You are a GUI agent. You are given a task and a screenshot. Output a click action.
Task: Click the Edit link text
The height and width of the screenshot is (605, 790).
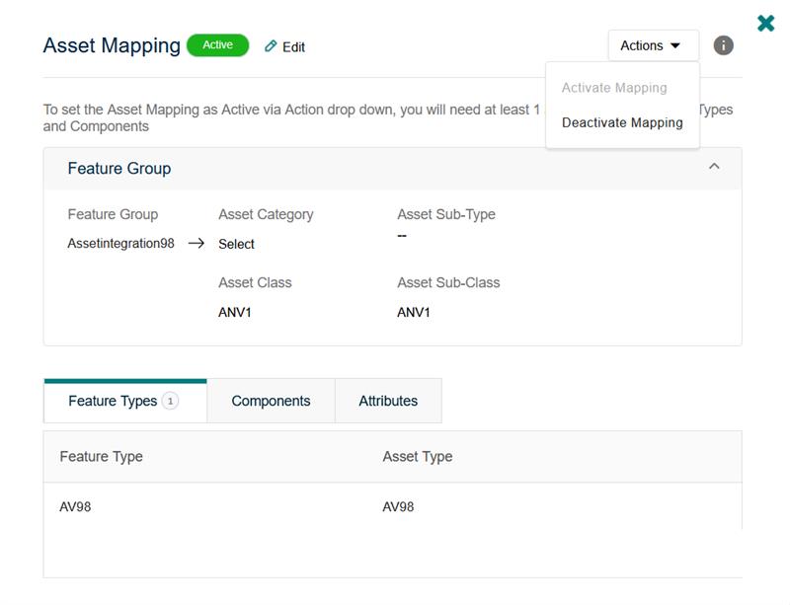(294, 46)
